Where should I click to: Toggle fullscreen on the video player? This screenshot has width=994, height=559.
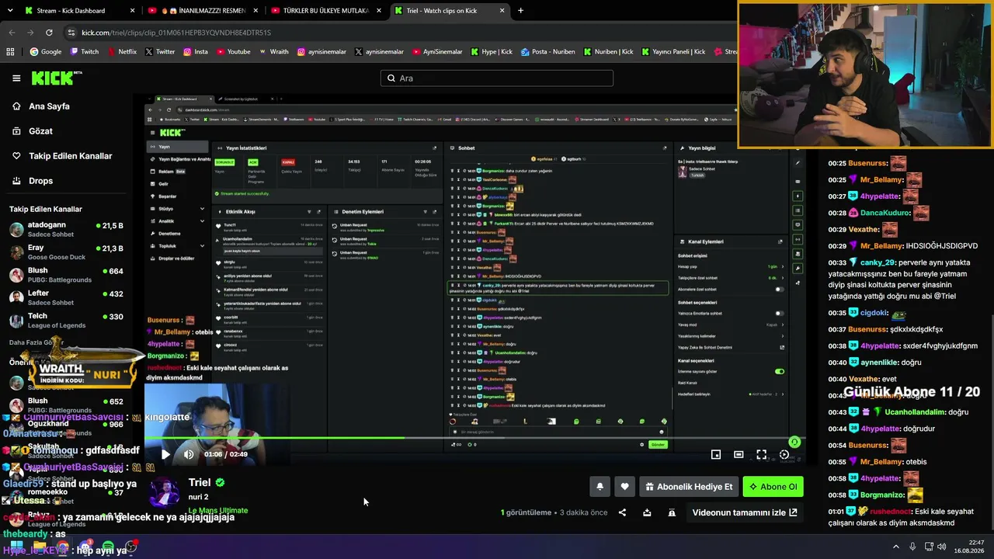(x=762, y=454)
